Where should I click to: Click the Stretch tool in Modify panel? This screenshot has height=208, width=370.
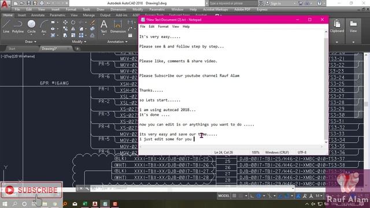[x=65, y=35]
